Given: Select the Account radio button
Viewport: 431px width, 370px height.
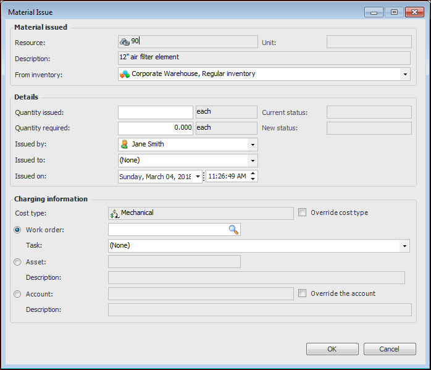Looking at the screenshot, I should click(x=17, y=294).
